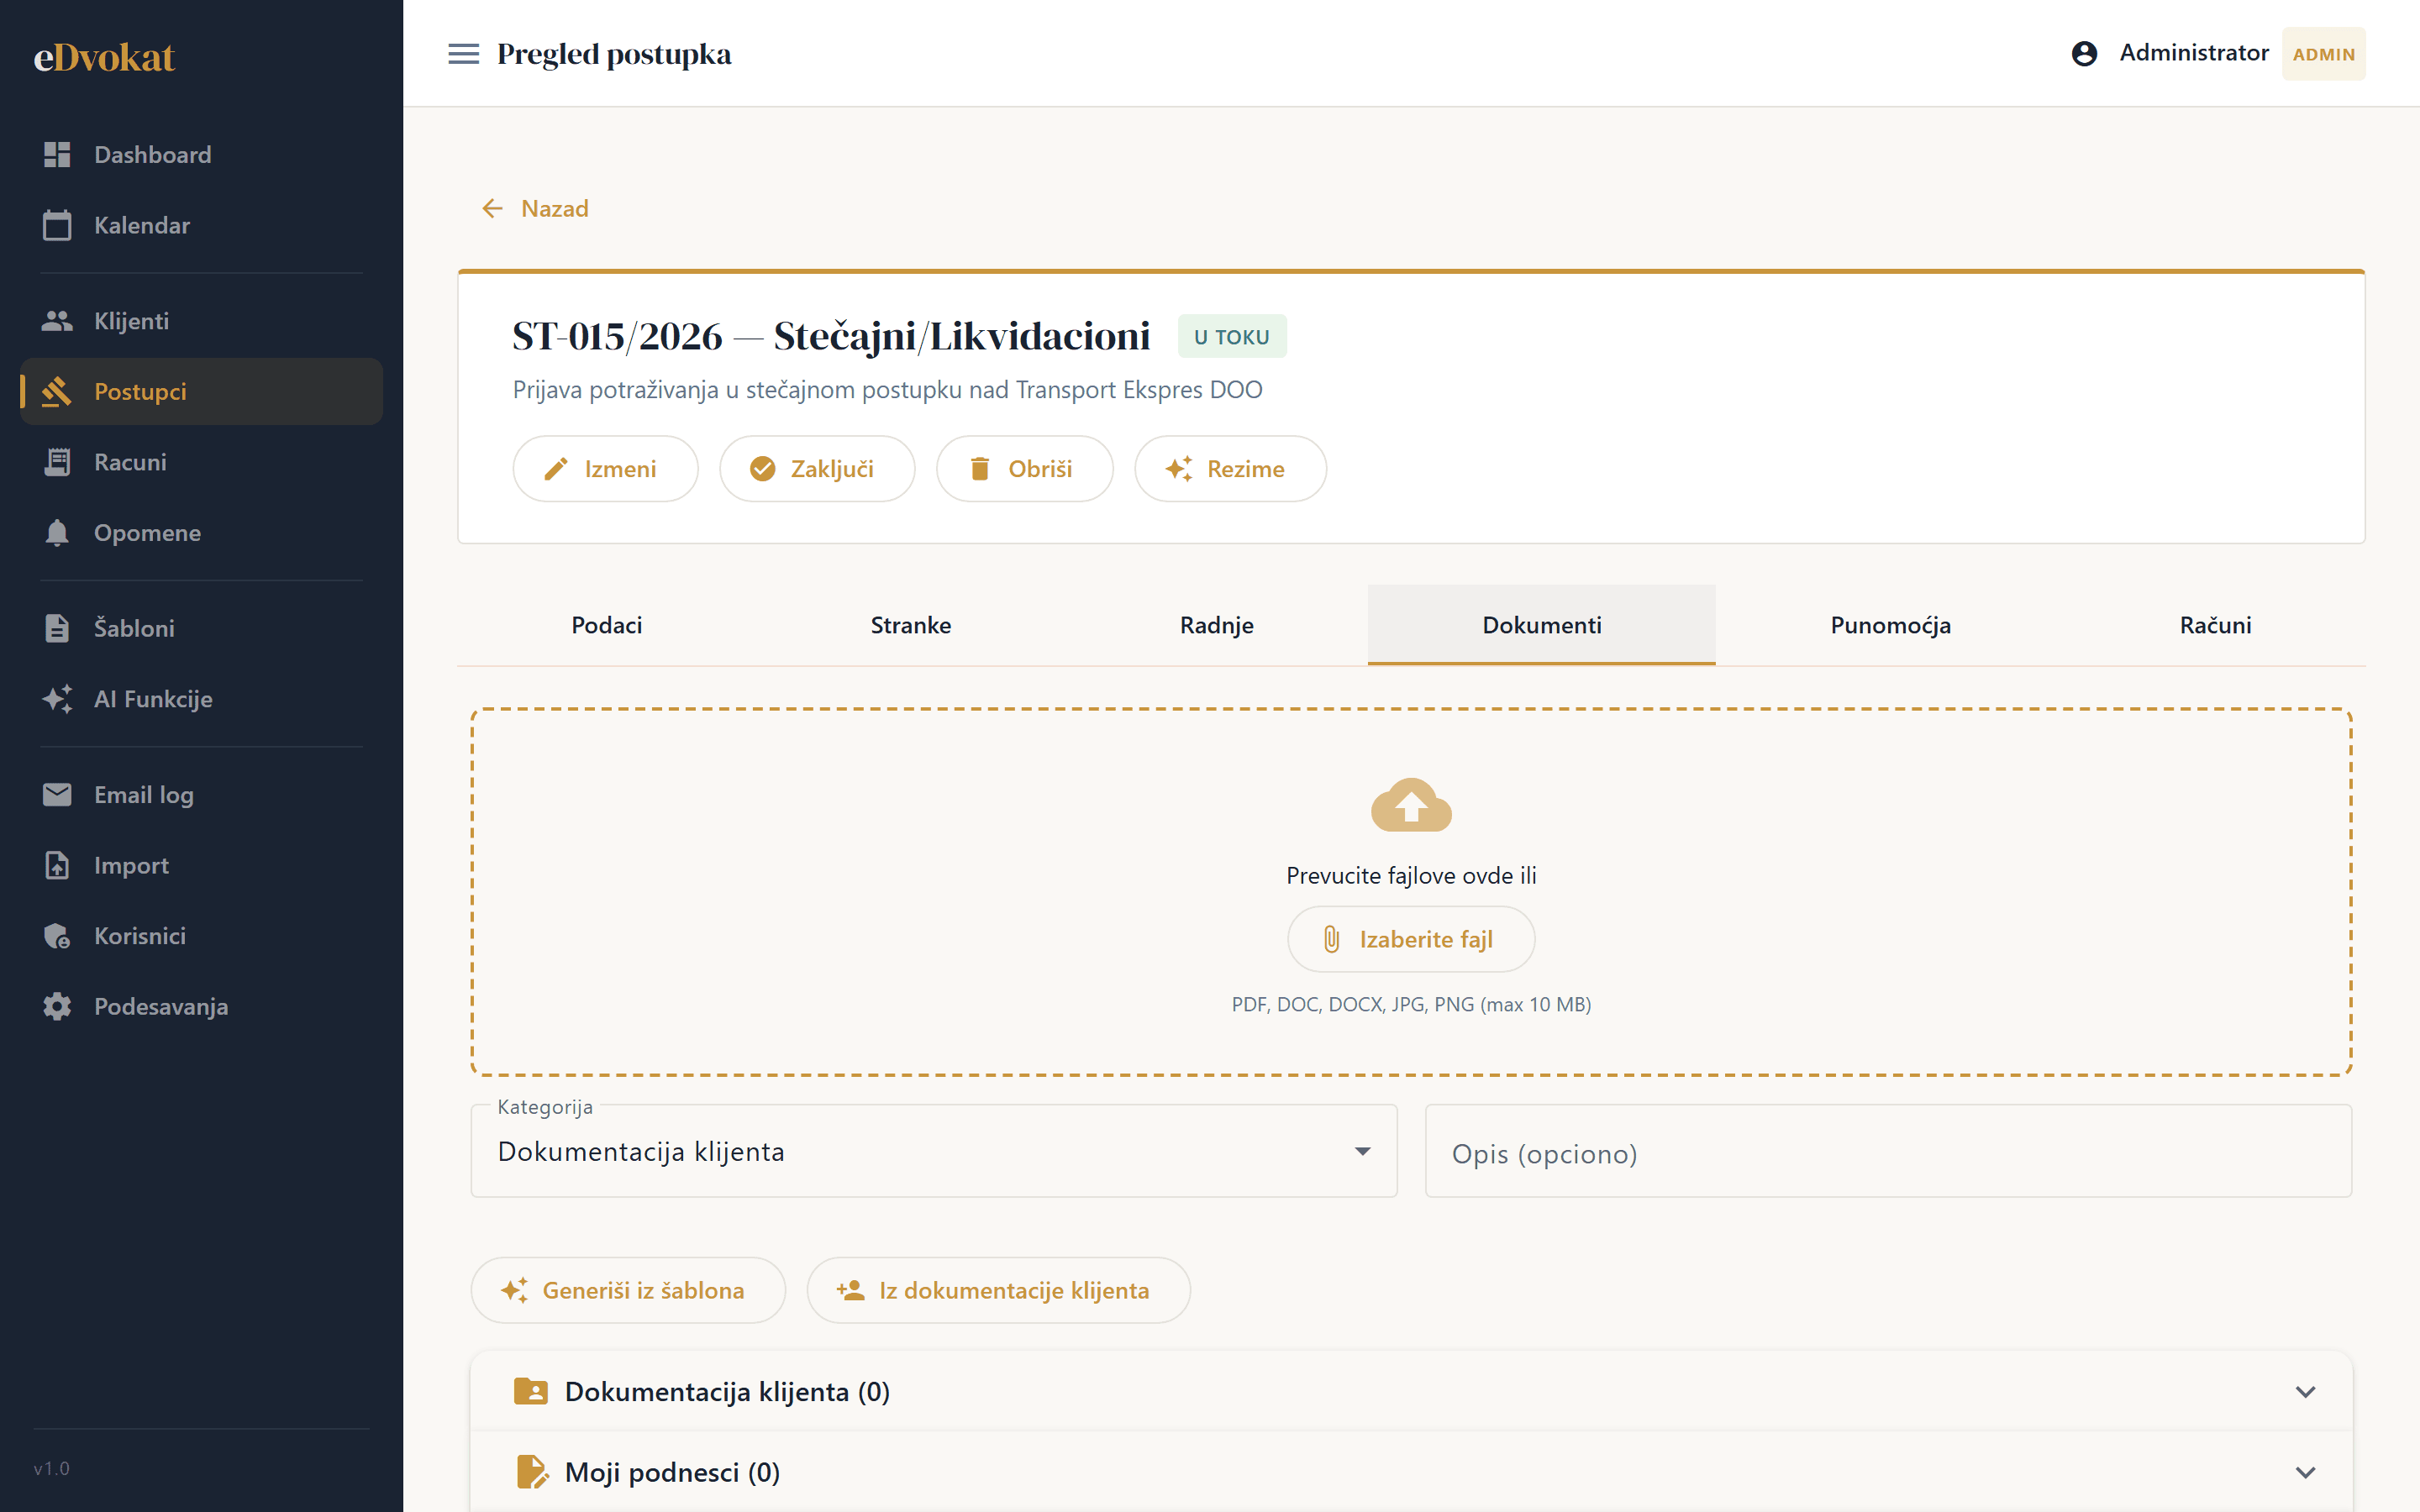Image resolution: width=2420 pixels, height=1512 pixels.
Task: Open Korisnici in the sidebar
Action: [x=201, y=936]
